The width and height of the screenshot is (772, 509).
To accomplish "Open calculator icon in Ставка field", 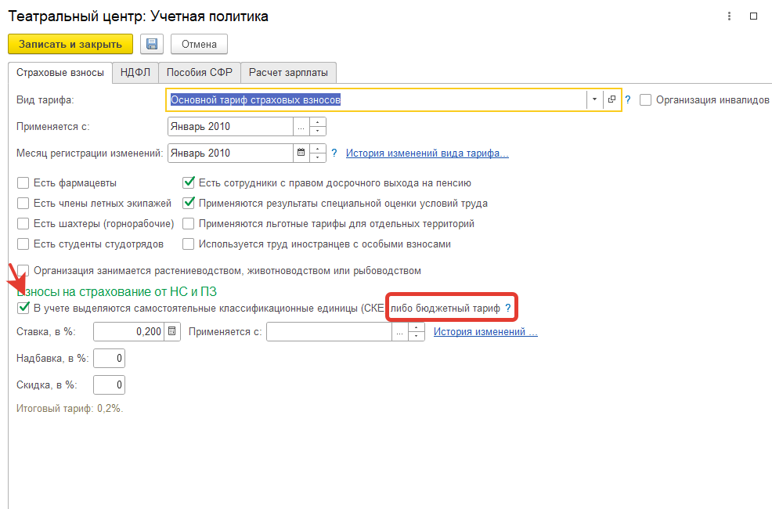I will 171,332.
